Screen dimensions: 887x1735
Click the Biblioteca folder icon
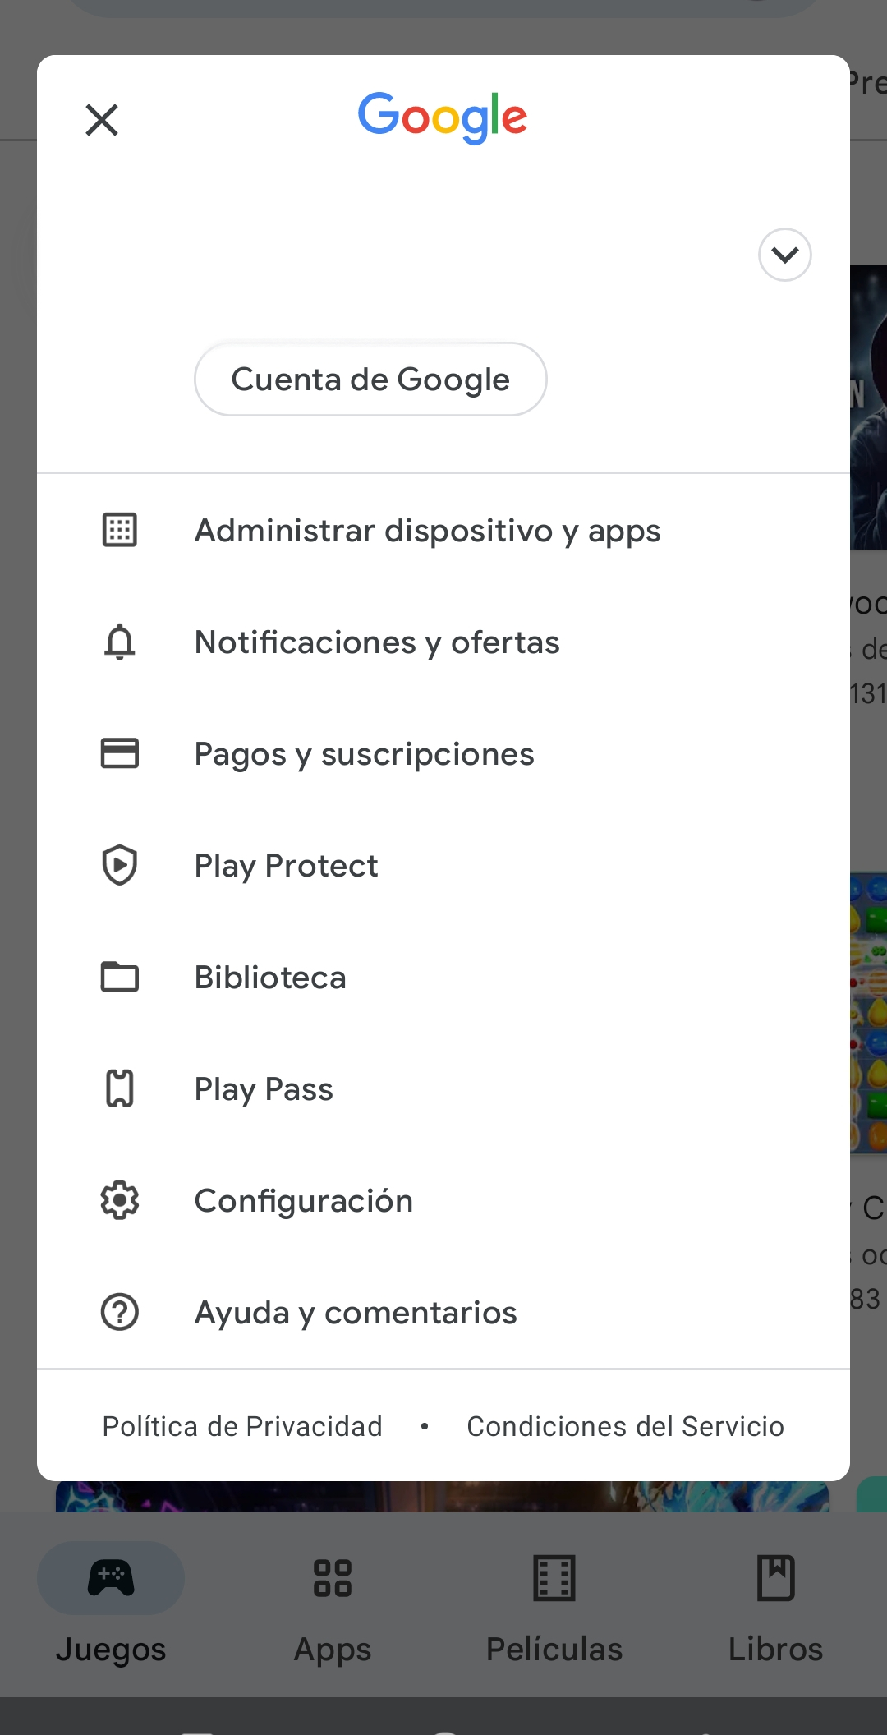120,978
